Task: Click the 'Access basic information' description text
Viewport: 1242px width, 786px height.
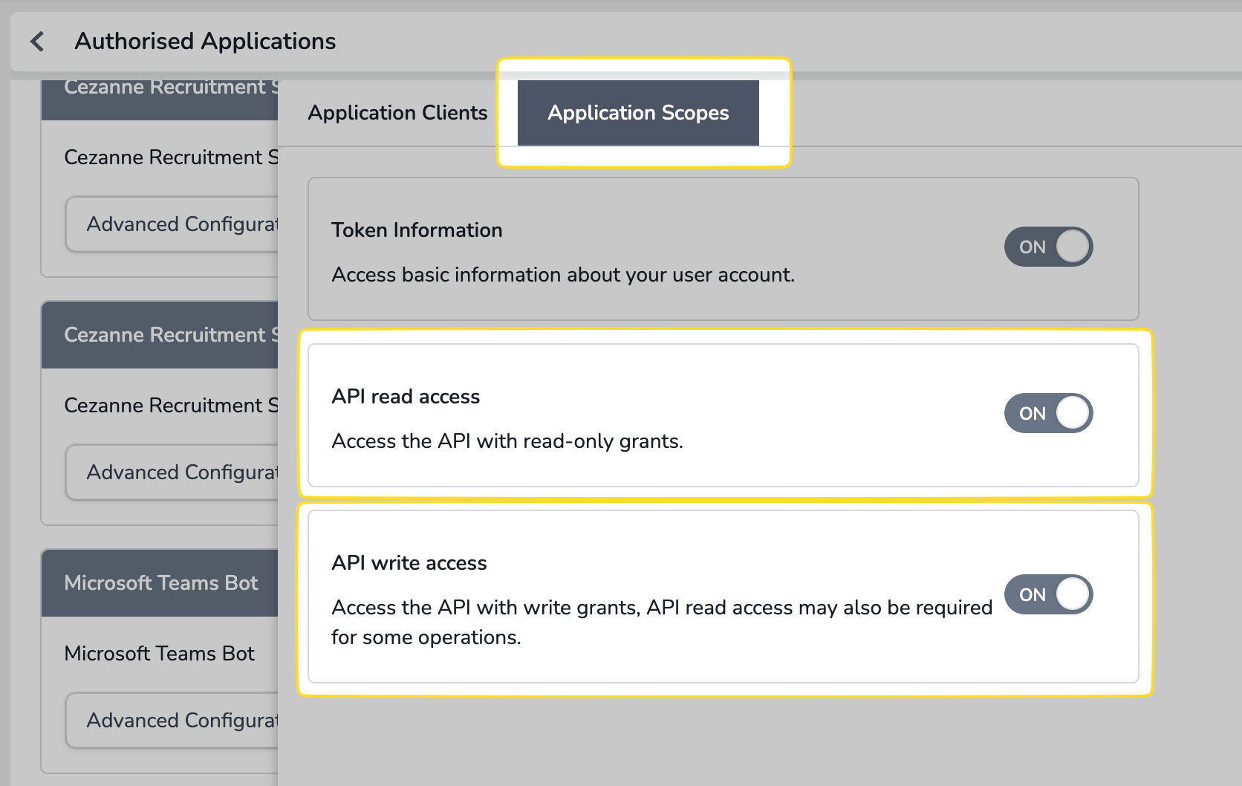Action: pyautogui.click(x=562, y=275)
